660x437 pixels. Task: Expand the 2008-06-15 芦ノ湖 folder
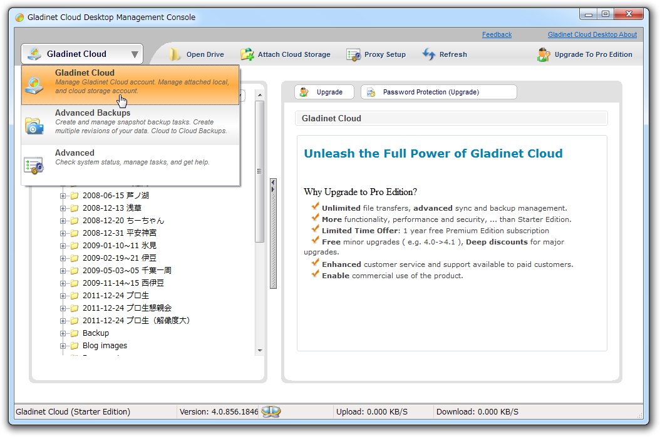coord(63,196)
